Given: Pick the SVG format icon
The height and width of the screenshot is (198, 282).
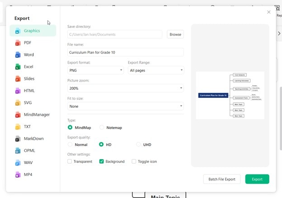Looking at the screenshot, I should (18, 103).
